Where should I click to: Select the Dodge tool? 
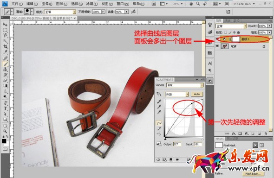tap(5, 96)
